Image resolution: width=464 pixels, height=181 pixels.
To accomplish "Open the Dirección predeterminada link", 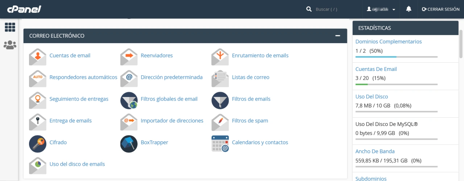I will click(171, 77).
